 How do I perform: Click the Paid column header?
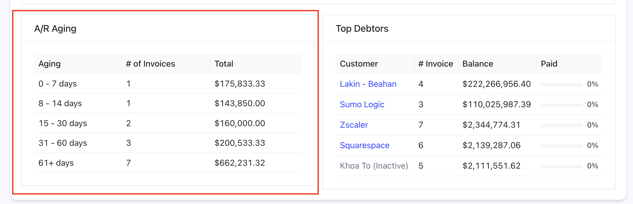tap(549, 64)
